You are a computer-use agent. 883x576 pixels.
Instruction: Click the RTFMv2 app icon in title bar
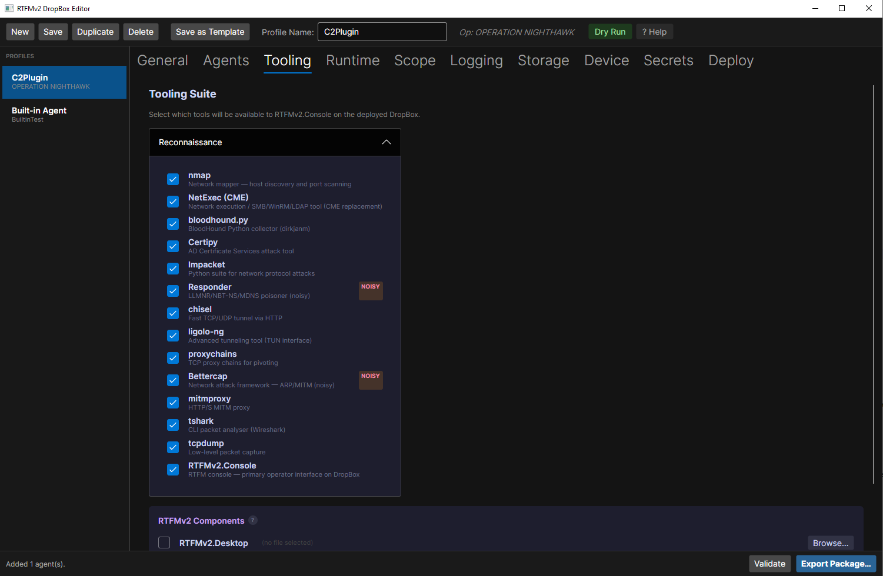pos(9,8)
